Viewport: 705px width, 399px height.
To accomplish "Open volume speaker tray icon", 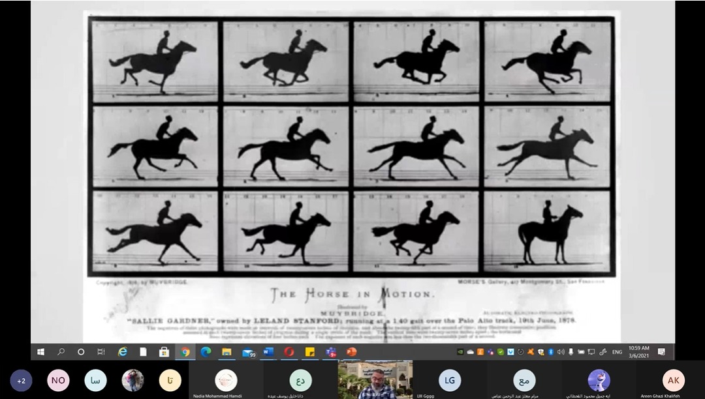I will pos(561,352).
